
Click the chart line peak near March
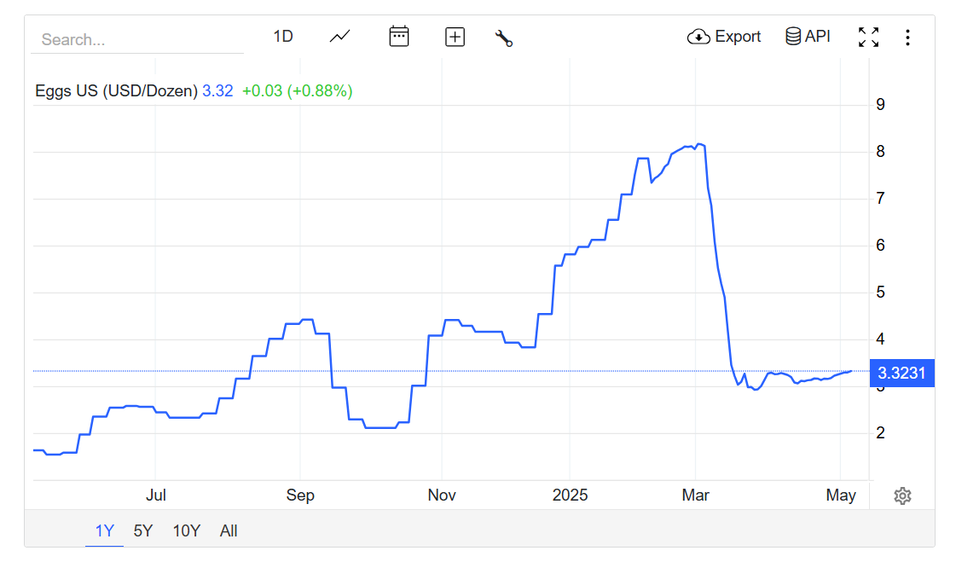click(x=699, y=144)
